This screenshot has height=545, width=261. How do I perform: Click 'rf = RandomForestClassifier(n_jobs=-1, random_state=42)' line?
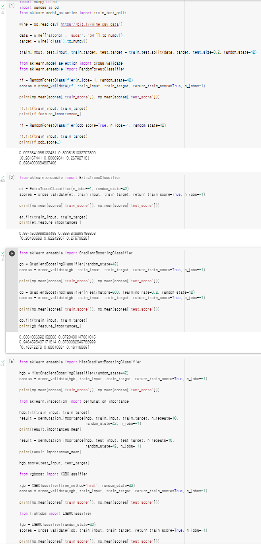pos(77,80)
